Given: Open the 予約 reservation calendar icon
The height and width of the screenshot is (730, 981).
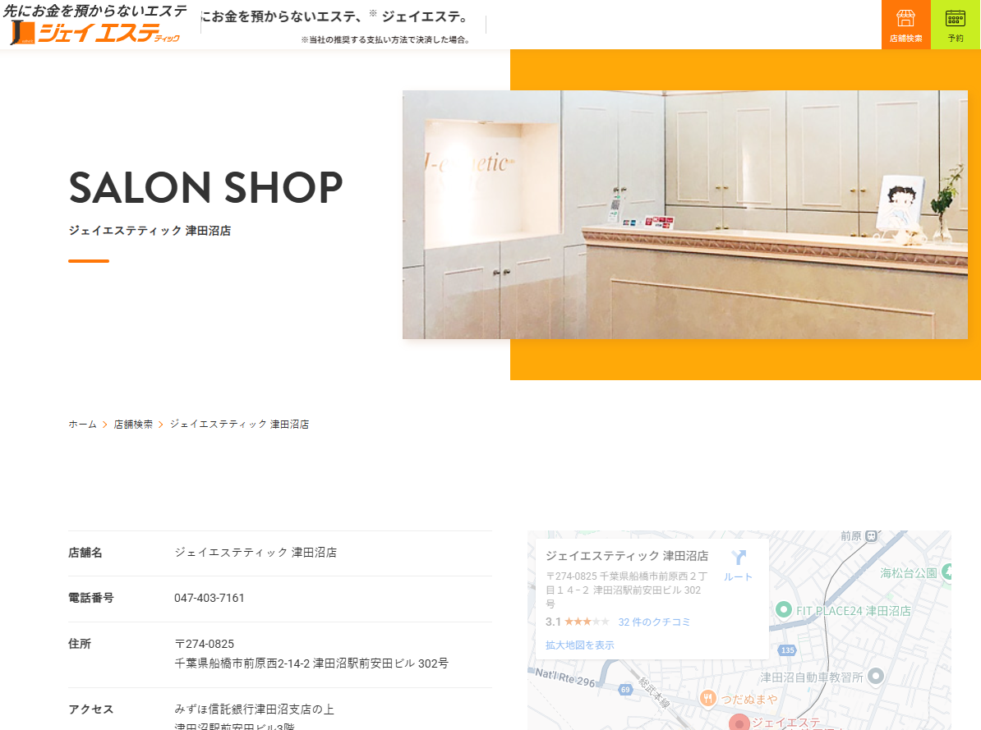Looking at the screenshot, I should [956, 25].
